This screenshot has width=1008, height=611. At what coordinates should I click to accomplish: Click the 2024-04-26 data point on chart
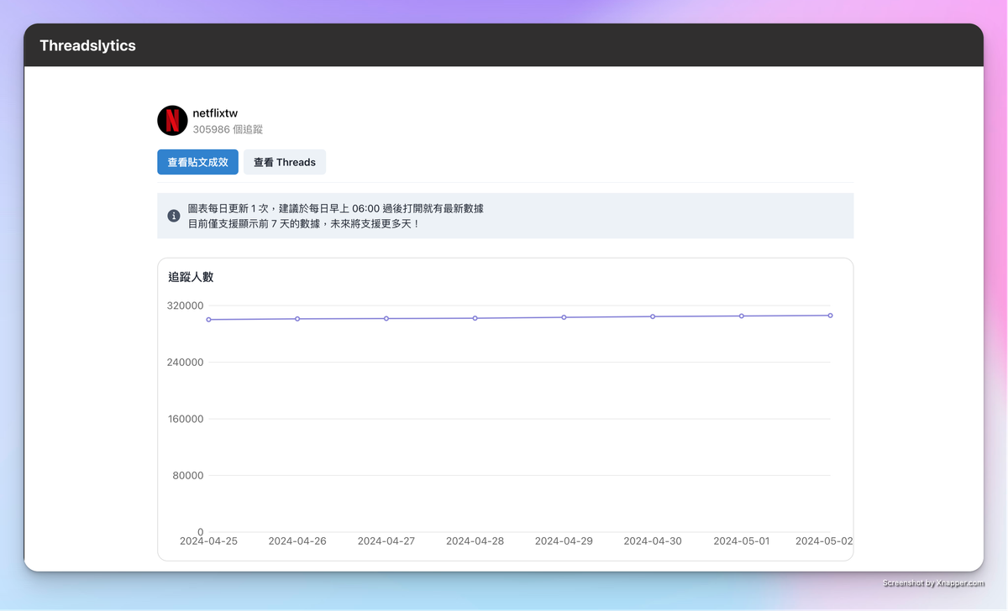click(297, 319)
